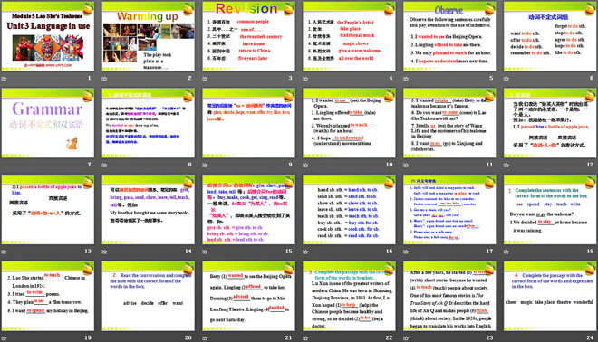
Task: Select slide 18 'Complete the sentences' exercise
Action: (x=550, y=210)
